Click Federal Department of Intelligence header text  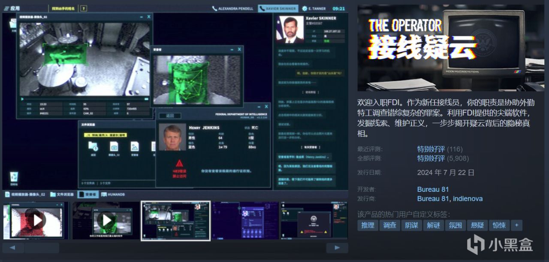click(x=241, y=114)
